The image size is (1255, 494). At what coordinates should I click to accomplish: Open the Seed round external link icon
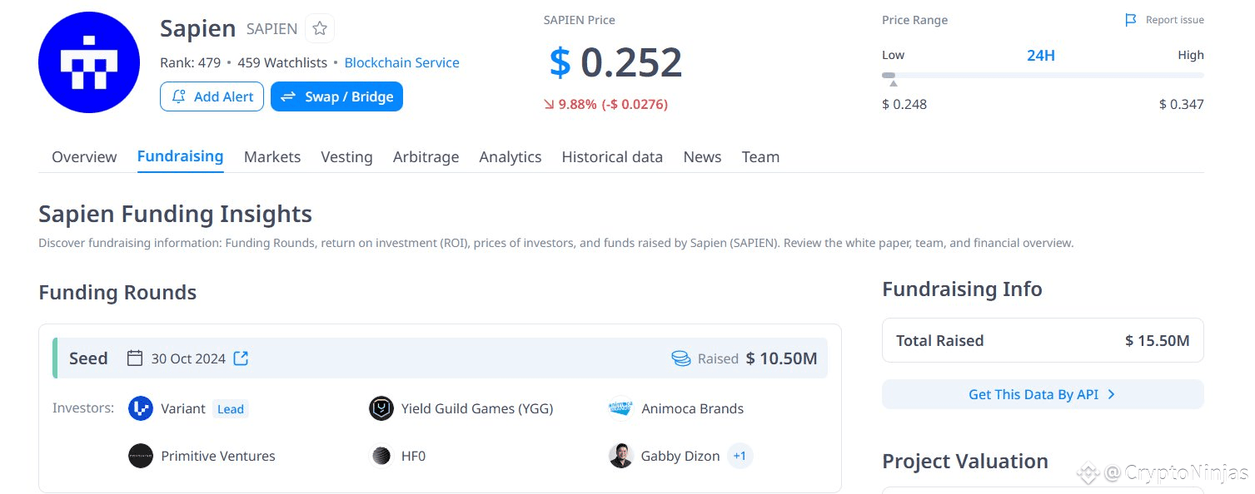(241, 358)
